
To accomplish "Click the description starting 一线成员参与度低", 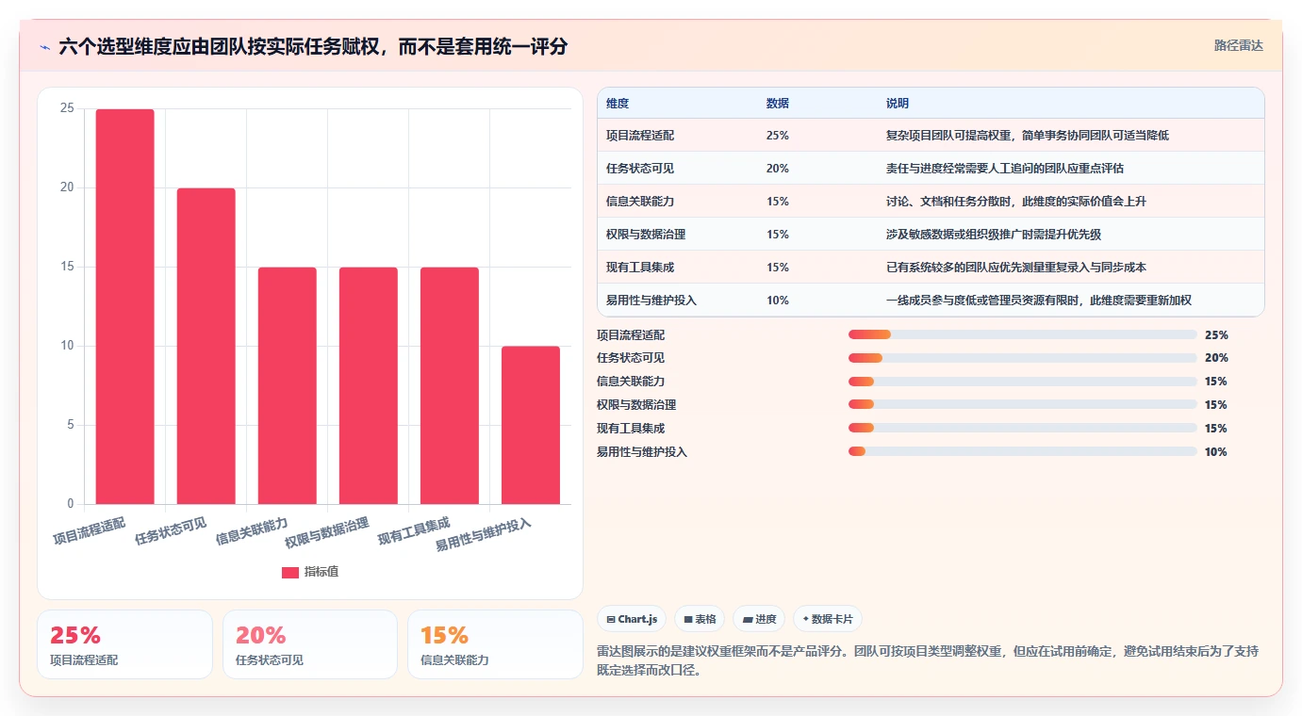I will pyautogui.click(x=1039, y=301).
